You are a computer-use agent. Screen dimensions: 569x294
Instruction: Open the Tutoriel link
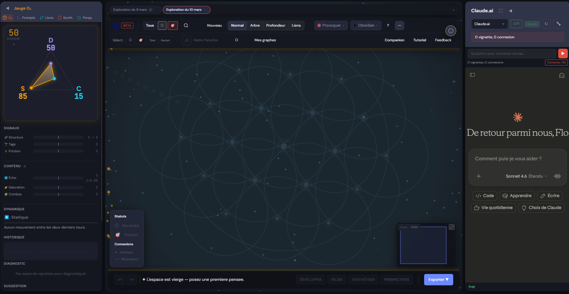(419, 40)
